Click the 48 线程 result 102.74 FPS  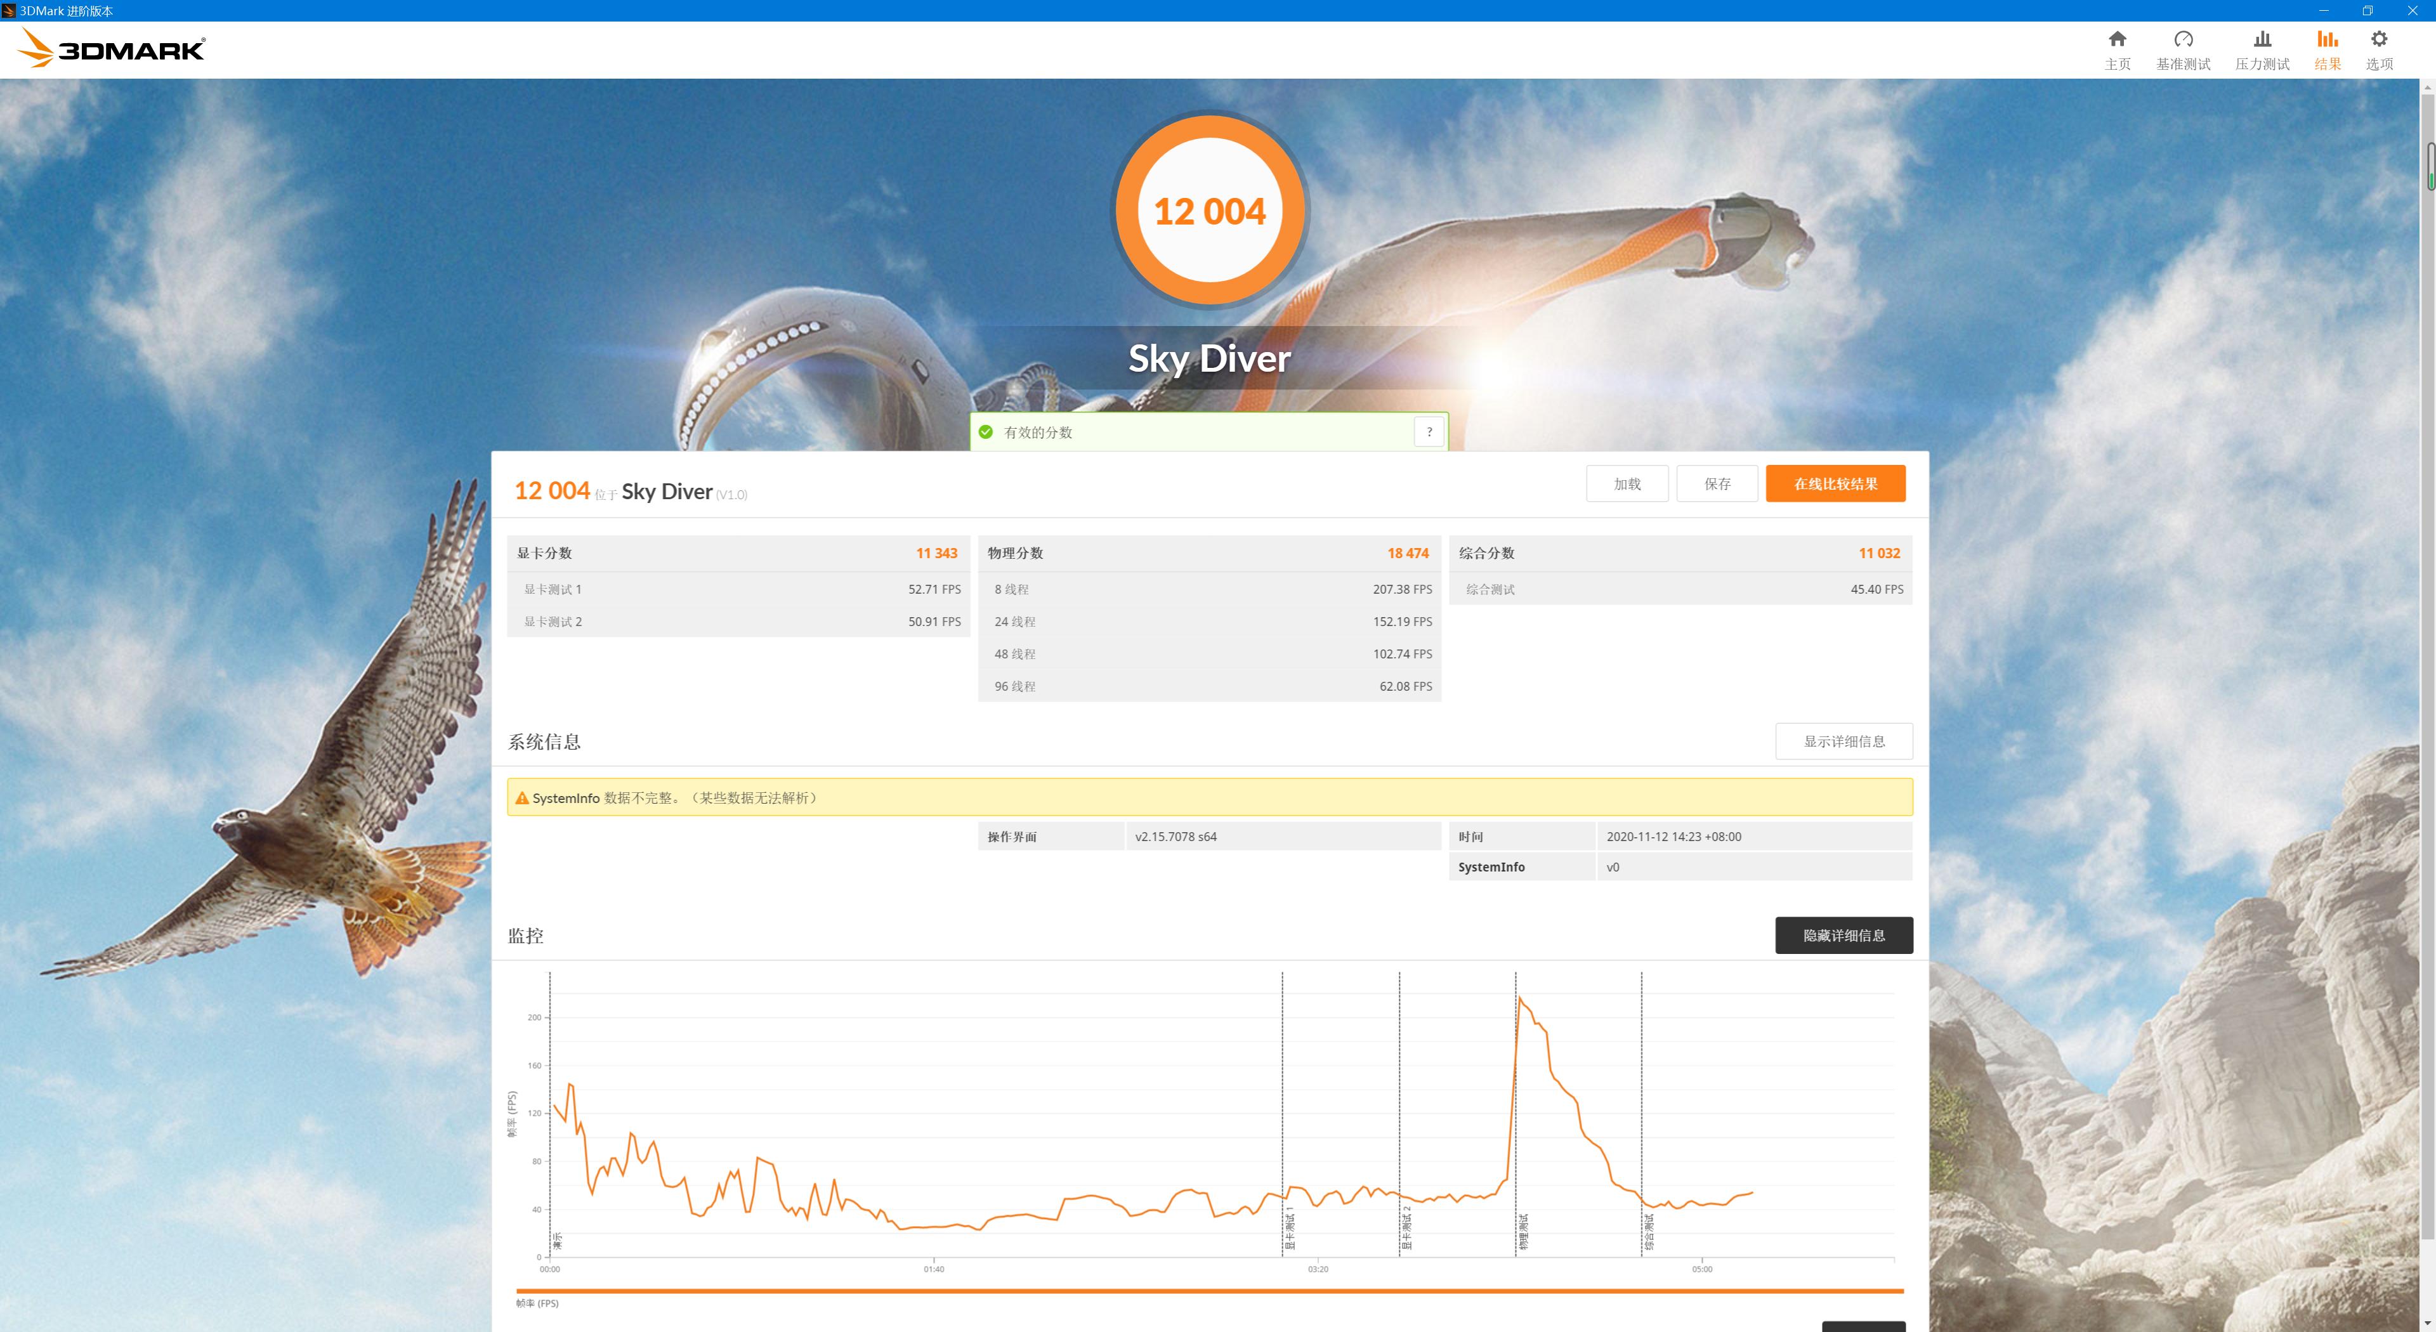(x=1403, y=653)
